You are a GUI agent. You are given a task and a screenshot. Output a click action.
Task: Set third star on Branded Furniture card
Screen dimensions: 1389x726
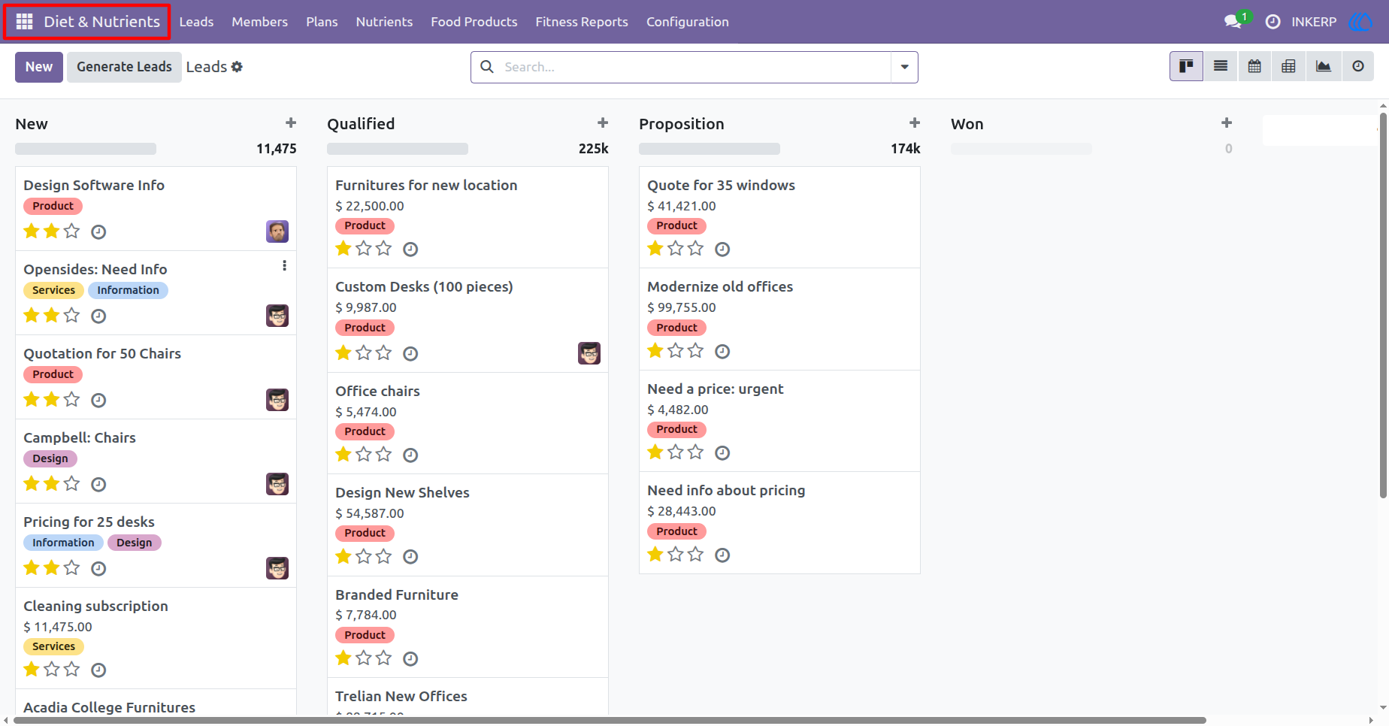(x=383, y=658)
